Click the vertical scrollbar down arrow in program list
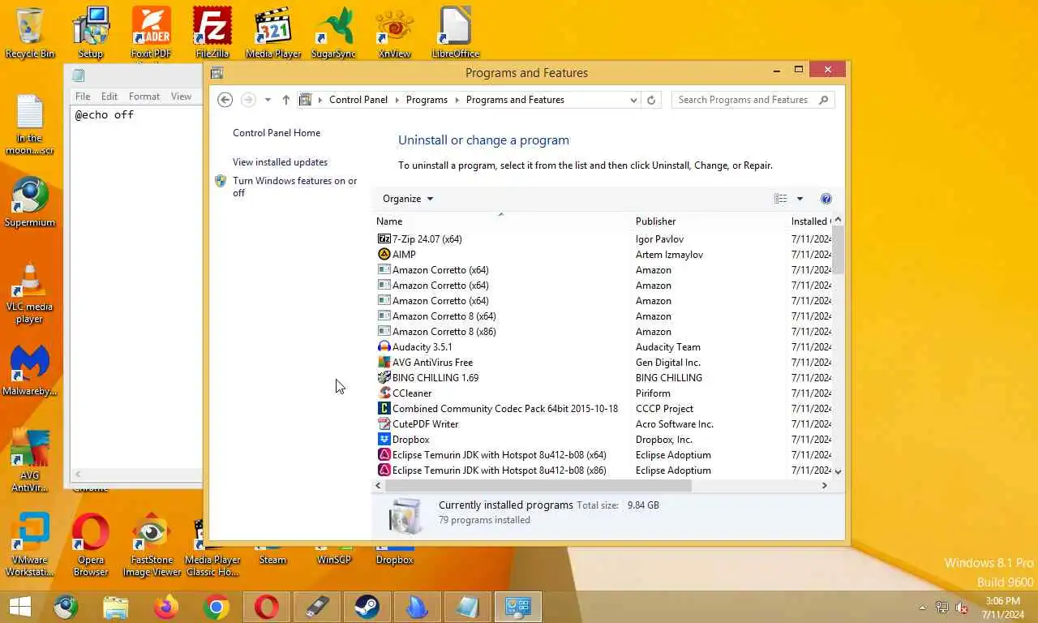This screenshot has width=1038, height=623. 838,471
